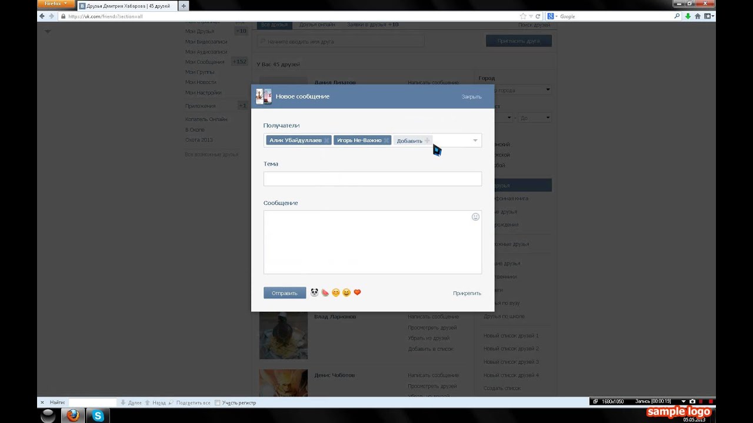
Task: Open the recorder resolution dropdown arrow
Action: point(683,401)
